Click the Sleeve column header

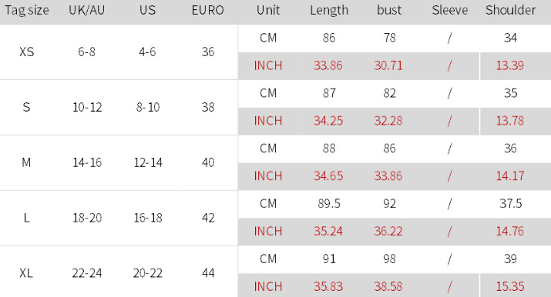point(450,10)
